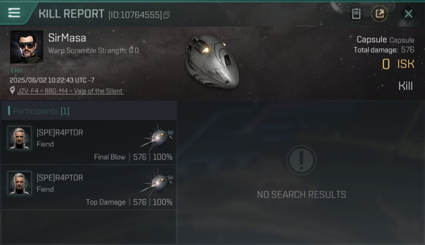Click the share export icon
425x245 pixels.
point(379,14)
